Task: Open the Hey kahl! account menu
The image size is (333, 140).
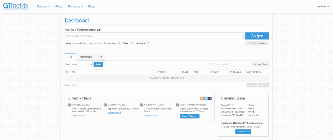Action: 323,6
